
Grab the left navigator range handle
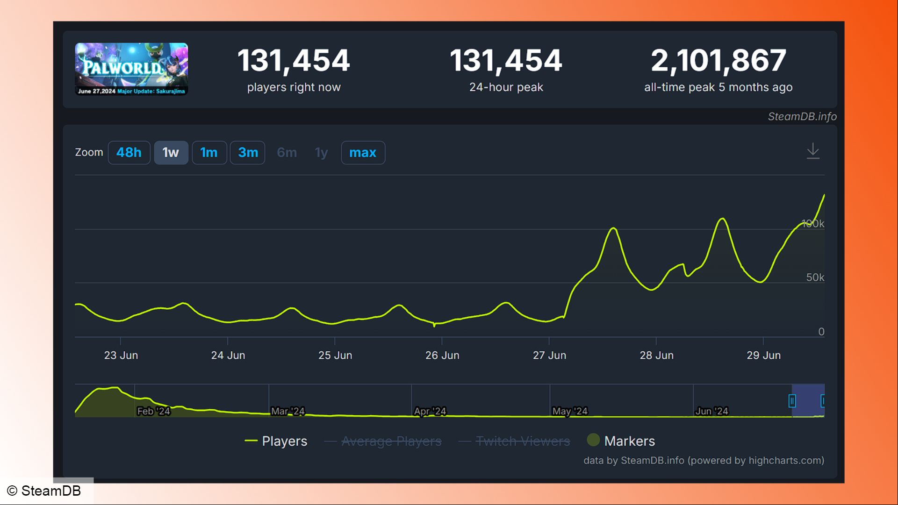coord(792,401)
